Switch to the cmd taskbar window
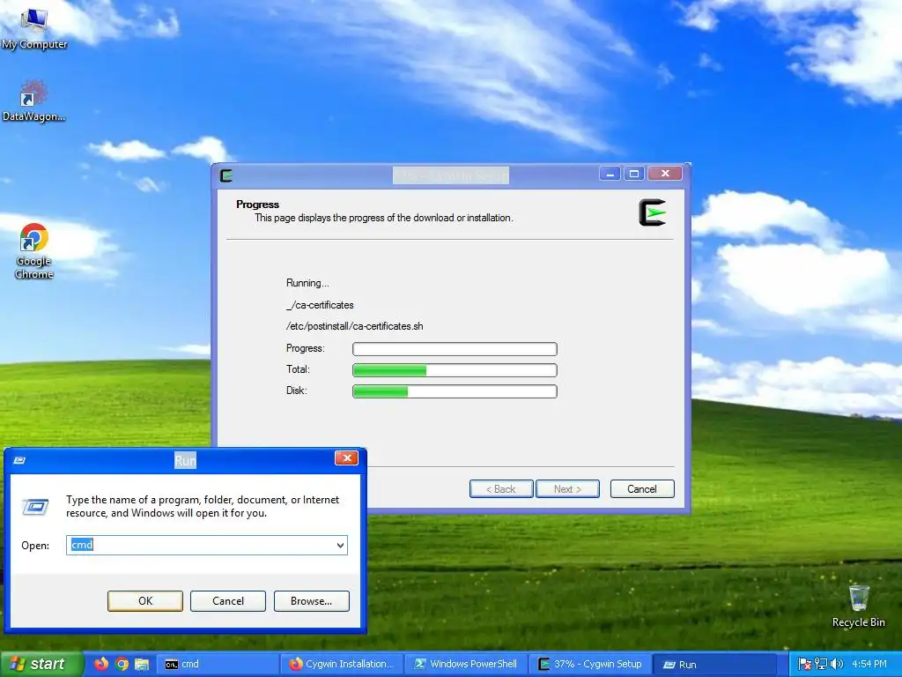This screenshot has height=677, width=902. tap(218, 664)
